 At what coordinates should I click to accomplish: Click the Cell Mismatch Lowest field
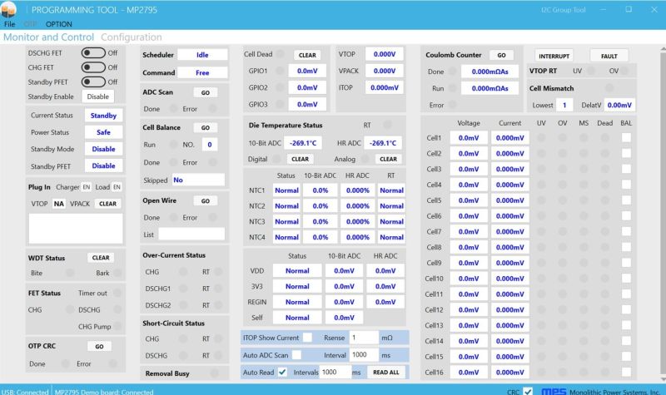[x=564, y=105]
